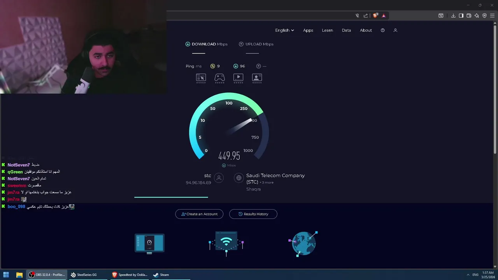Click the globe server icon
The height and width of the screenshot is (280, 498).
tap(239, 178)
